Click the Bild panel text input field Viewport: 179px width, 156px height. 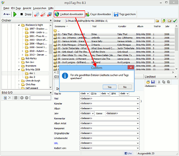point(41,98)
